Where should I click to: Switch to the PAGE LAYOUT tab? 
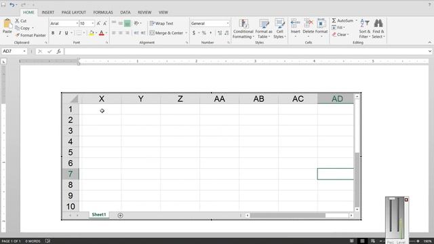(74, 12)
